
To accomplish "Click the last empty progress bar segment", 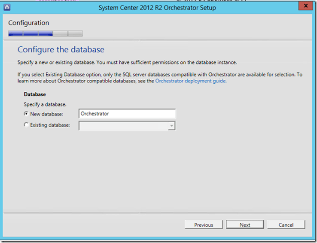I will coord(75,34).
